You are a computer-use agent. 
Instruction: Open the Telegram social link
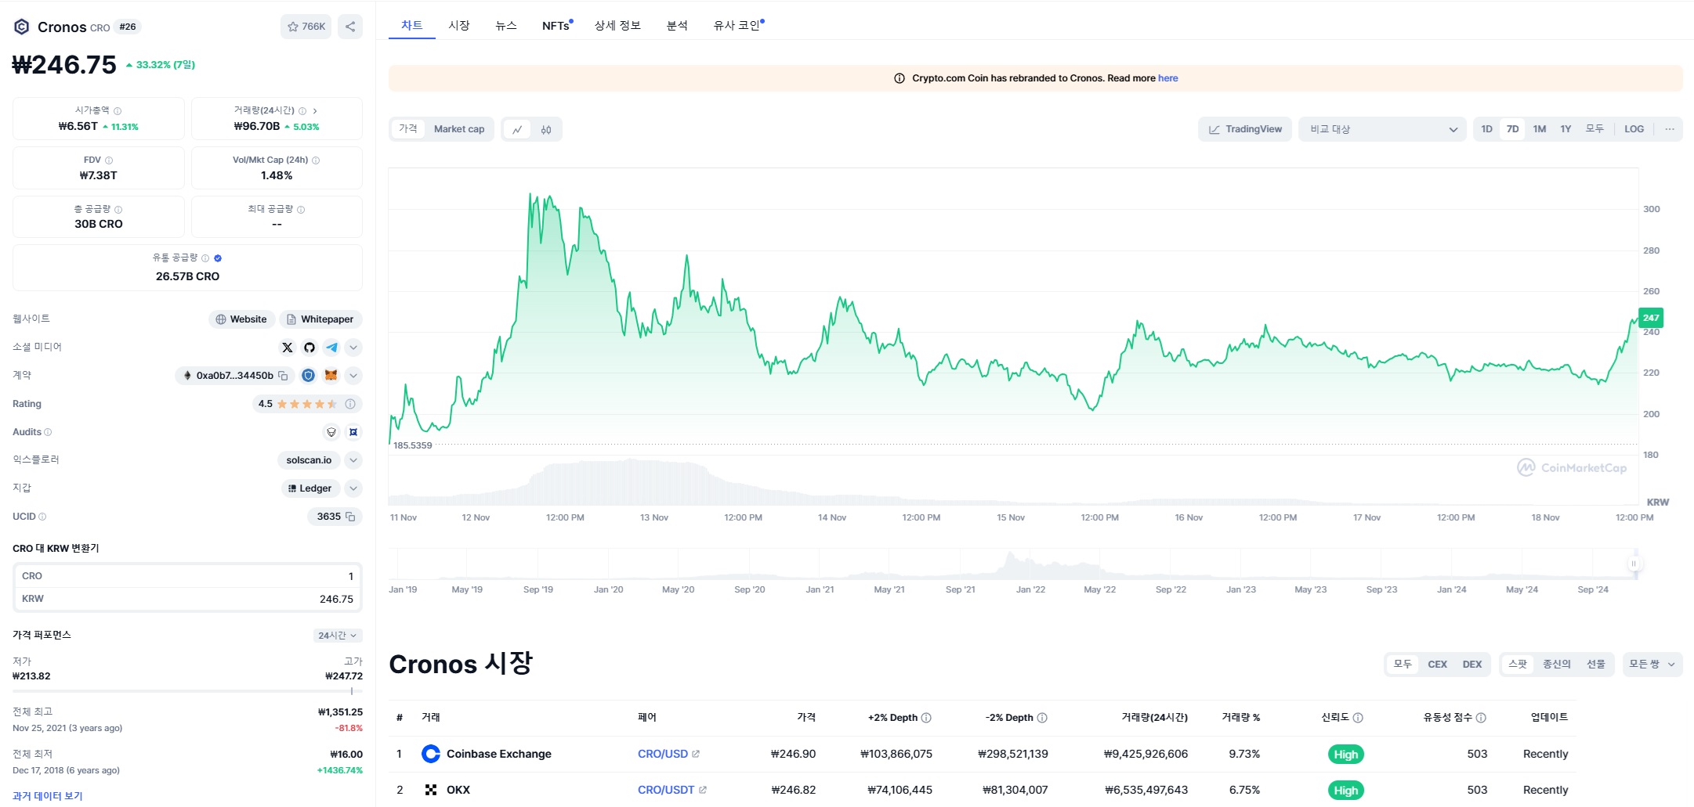tap(331, 348)
